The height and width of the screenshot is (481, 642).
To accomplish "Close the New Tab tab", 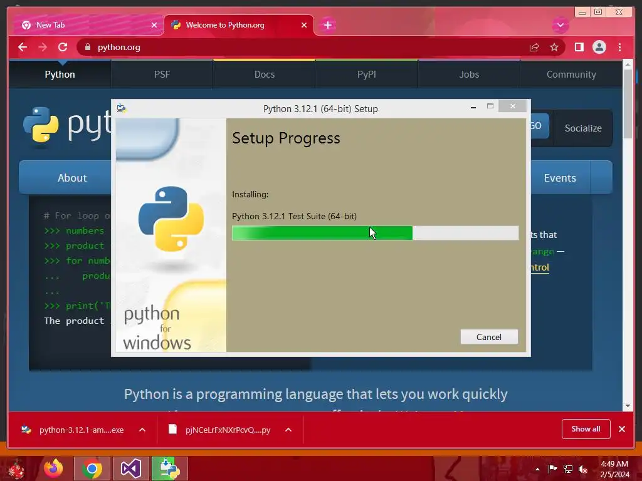I will tap(154, 25).
